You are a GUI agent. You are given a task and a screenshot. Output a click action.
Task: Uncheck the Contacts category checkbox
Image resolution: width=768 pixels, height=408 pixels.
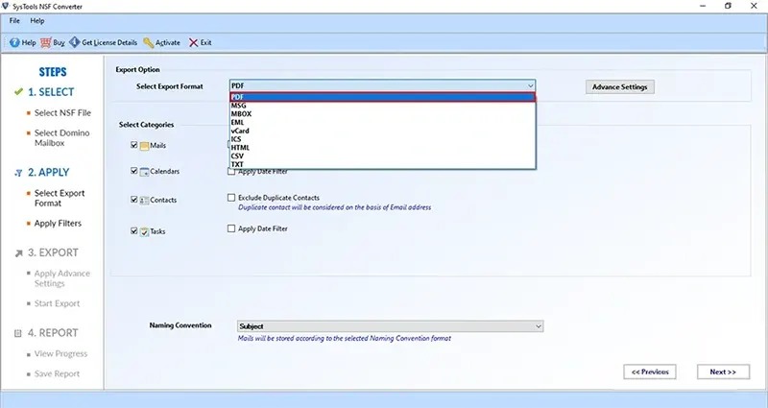pos(134,200)
